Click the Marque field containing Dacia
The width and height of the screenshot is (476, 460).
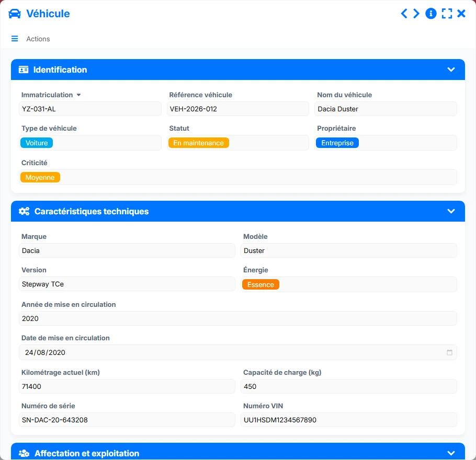click(x=127, y=250)
